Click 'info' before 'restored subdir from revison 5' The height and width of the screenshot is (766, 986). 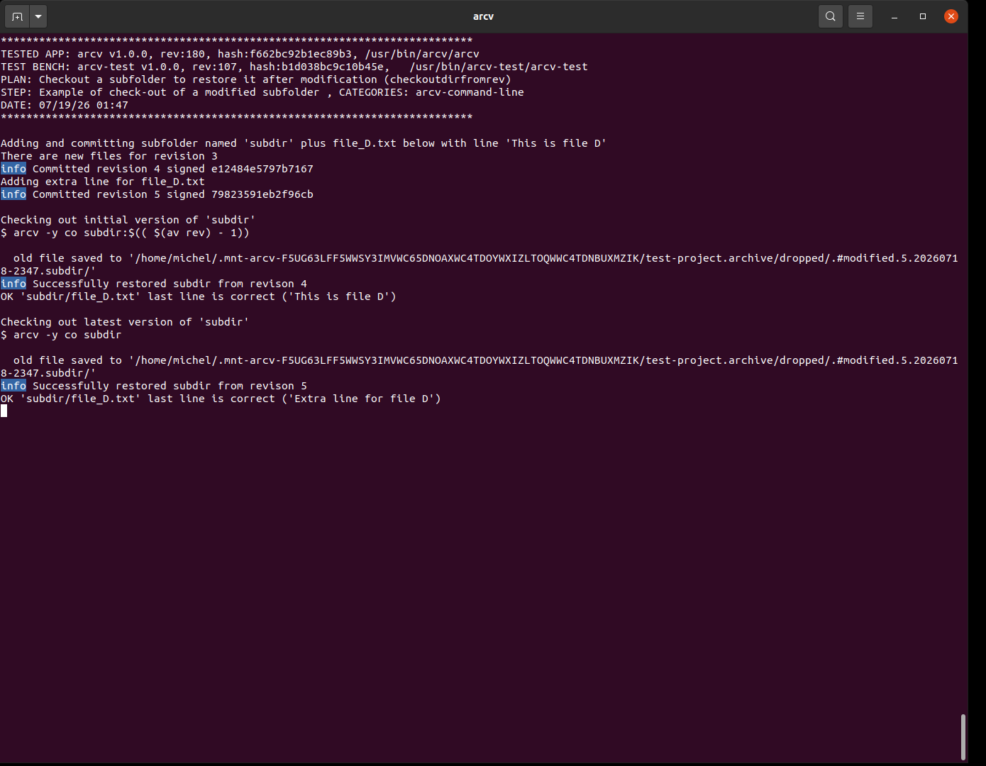point(13,386)
